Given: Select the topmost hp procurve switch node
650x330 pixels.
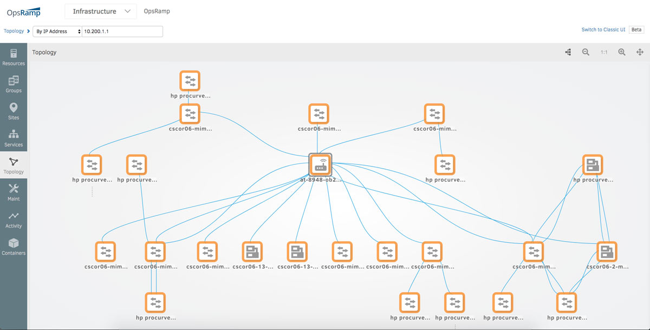Looking at the screenshot, I should tap(190, 81).
